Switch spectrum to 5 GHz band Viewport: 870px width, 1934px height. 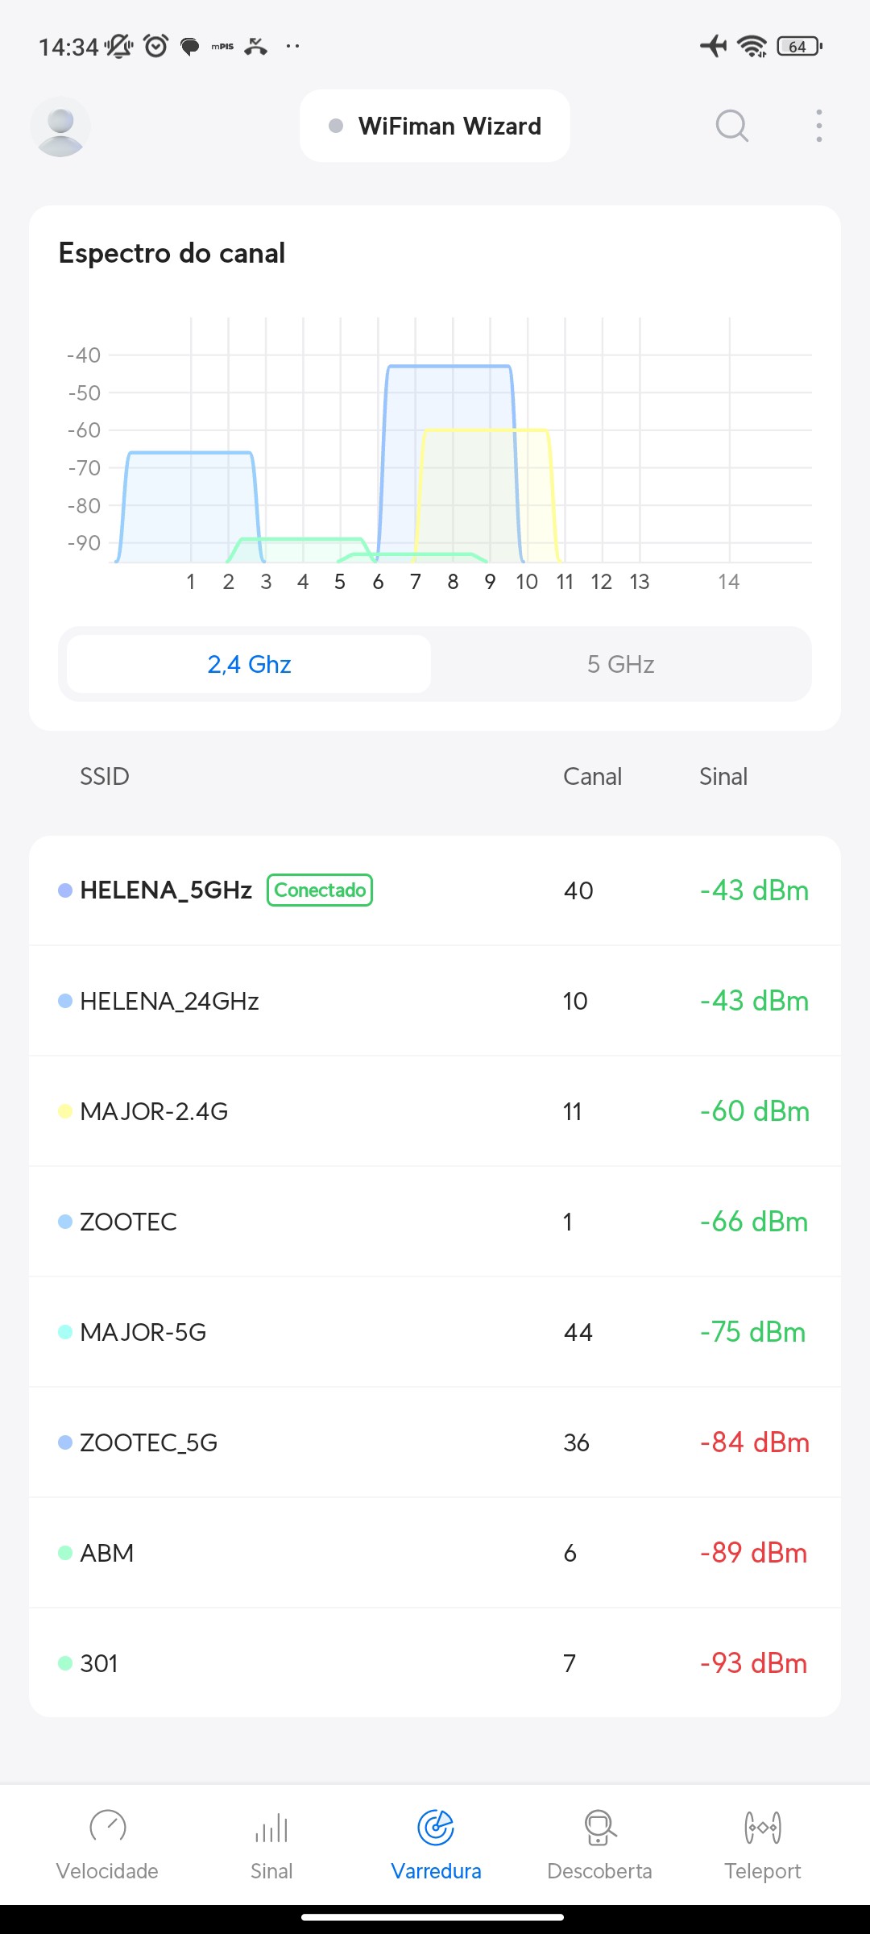(620, 664)
